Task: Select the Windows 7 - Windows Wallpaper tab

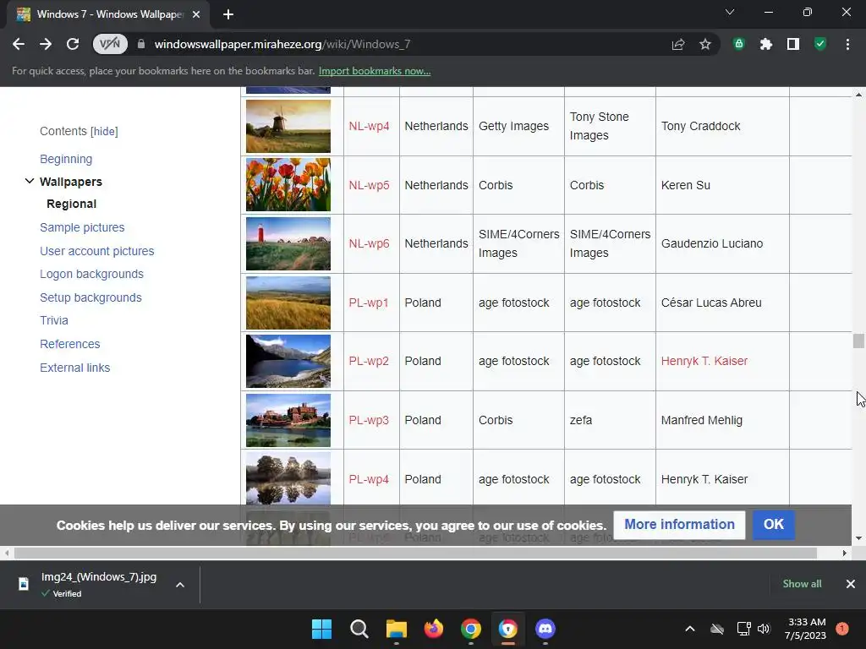Action: pos(108,14)
